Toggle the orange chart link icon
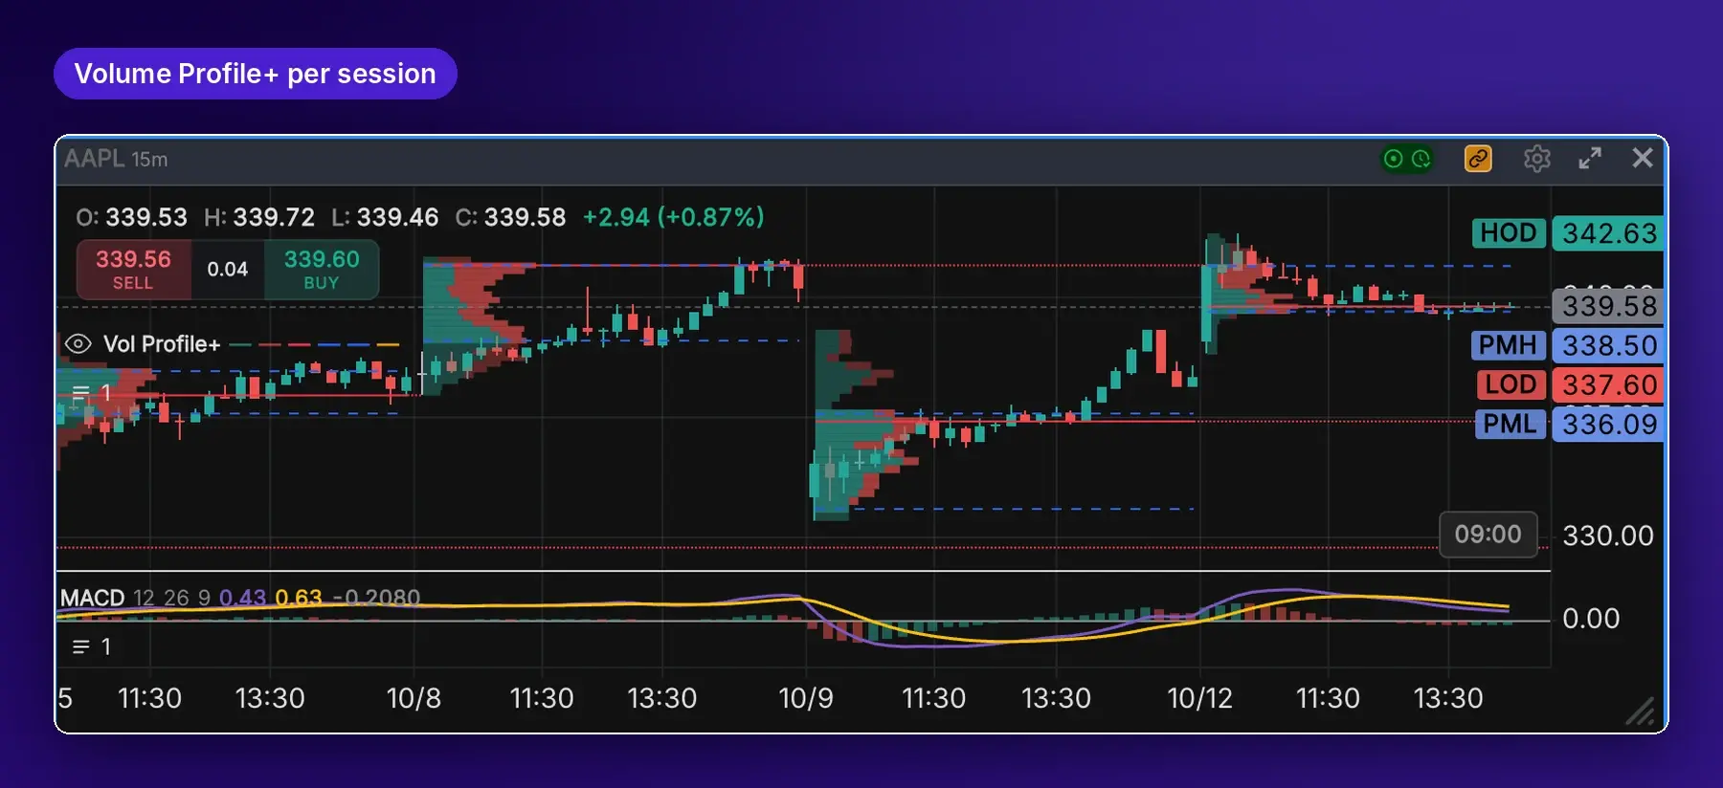The height and width of the screenshot is (788, 1723). point(1478,159)
